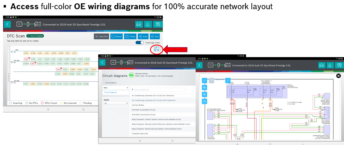Click Refresh in DTC Scan toolbar
Image resolution: width=344 pixels, height=145 pixels.
pyautogui.click(x=117, y=36)
